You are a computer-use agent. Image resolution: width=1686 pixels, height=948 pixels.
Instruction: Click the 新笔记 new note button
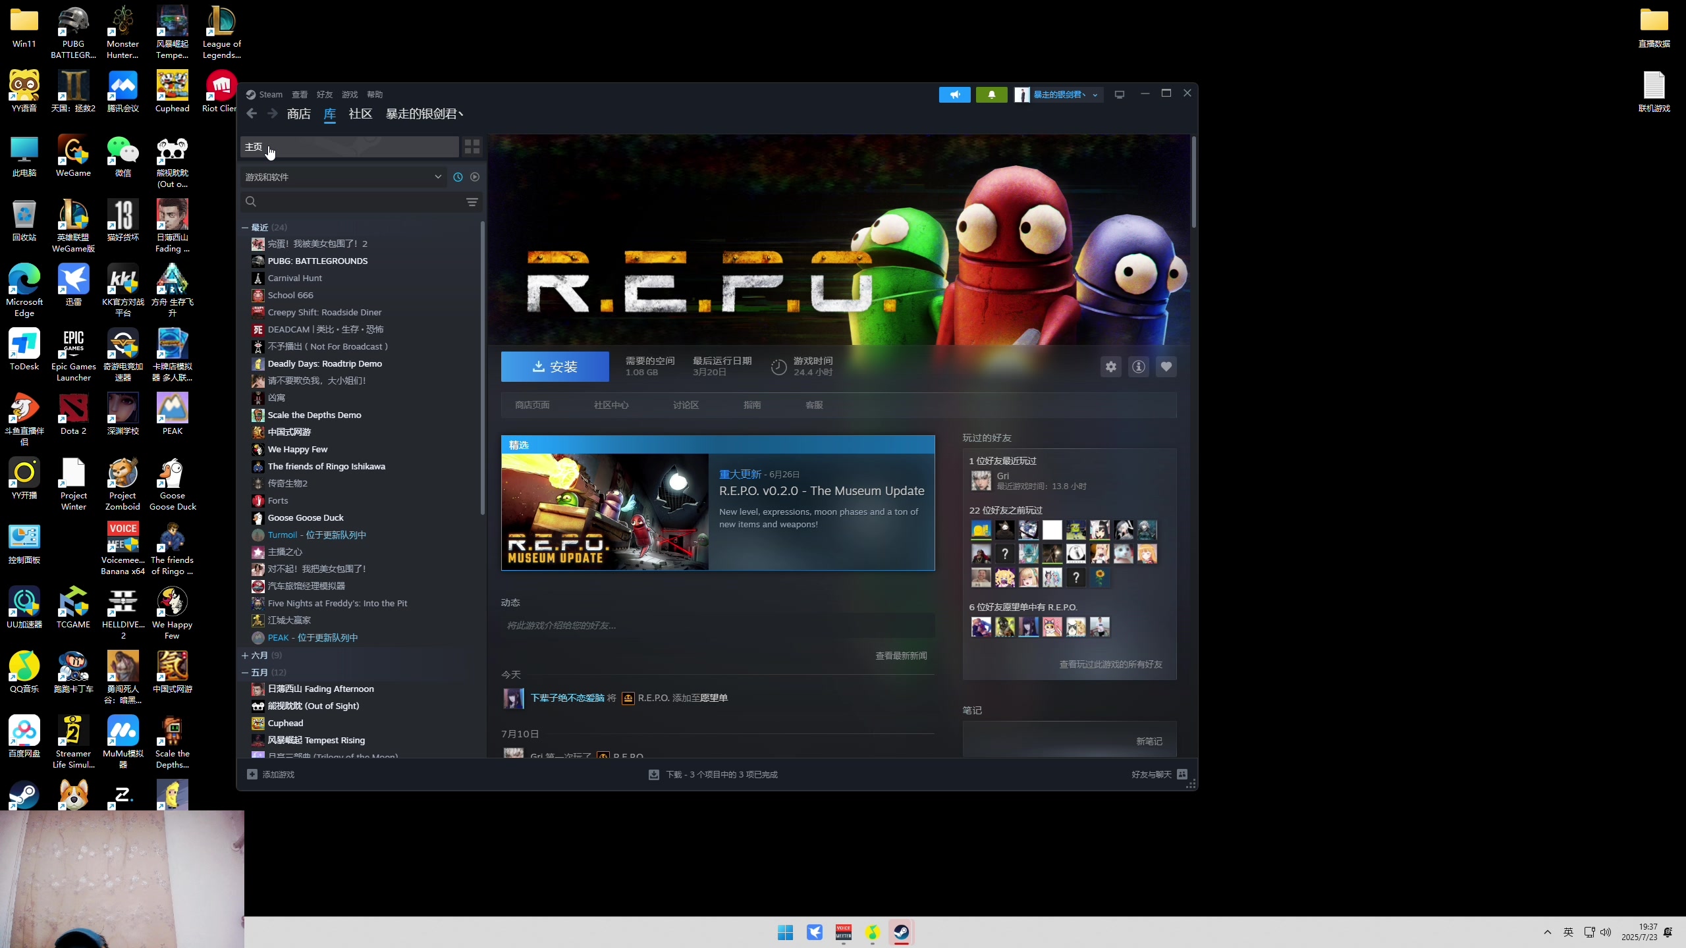pos(1149,741)
